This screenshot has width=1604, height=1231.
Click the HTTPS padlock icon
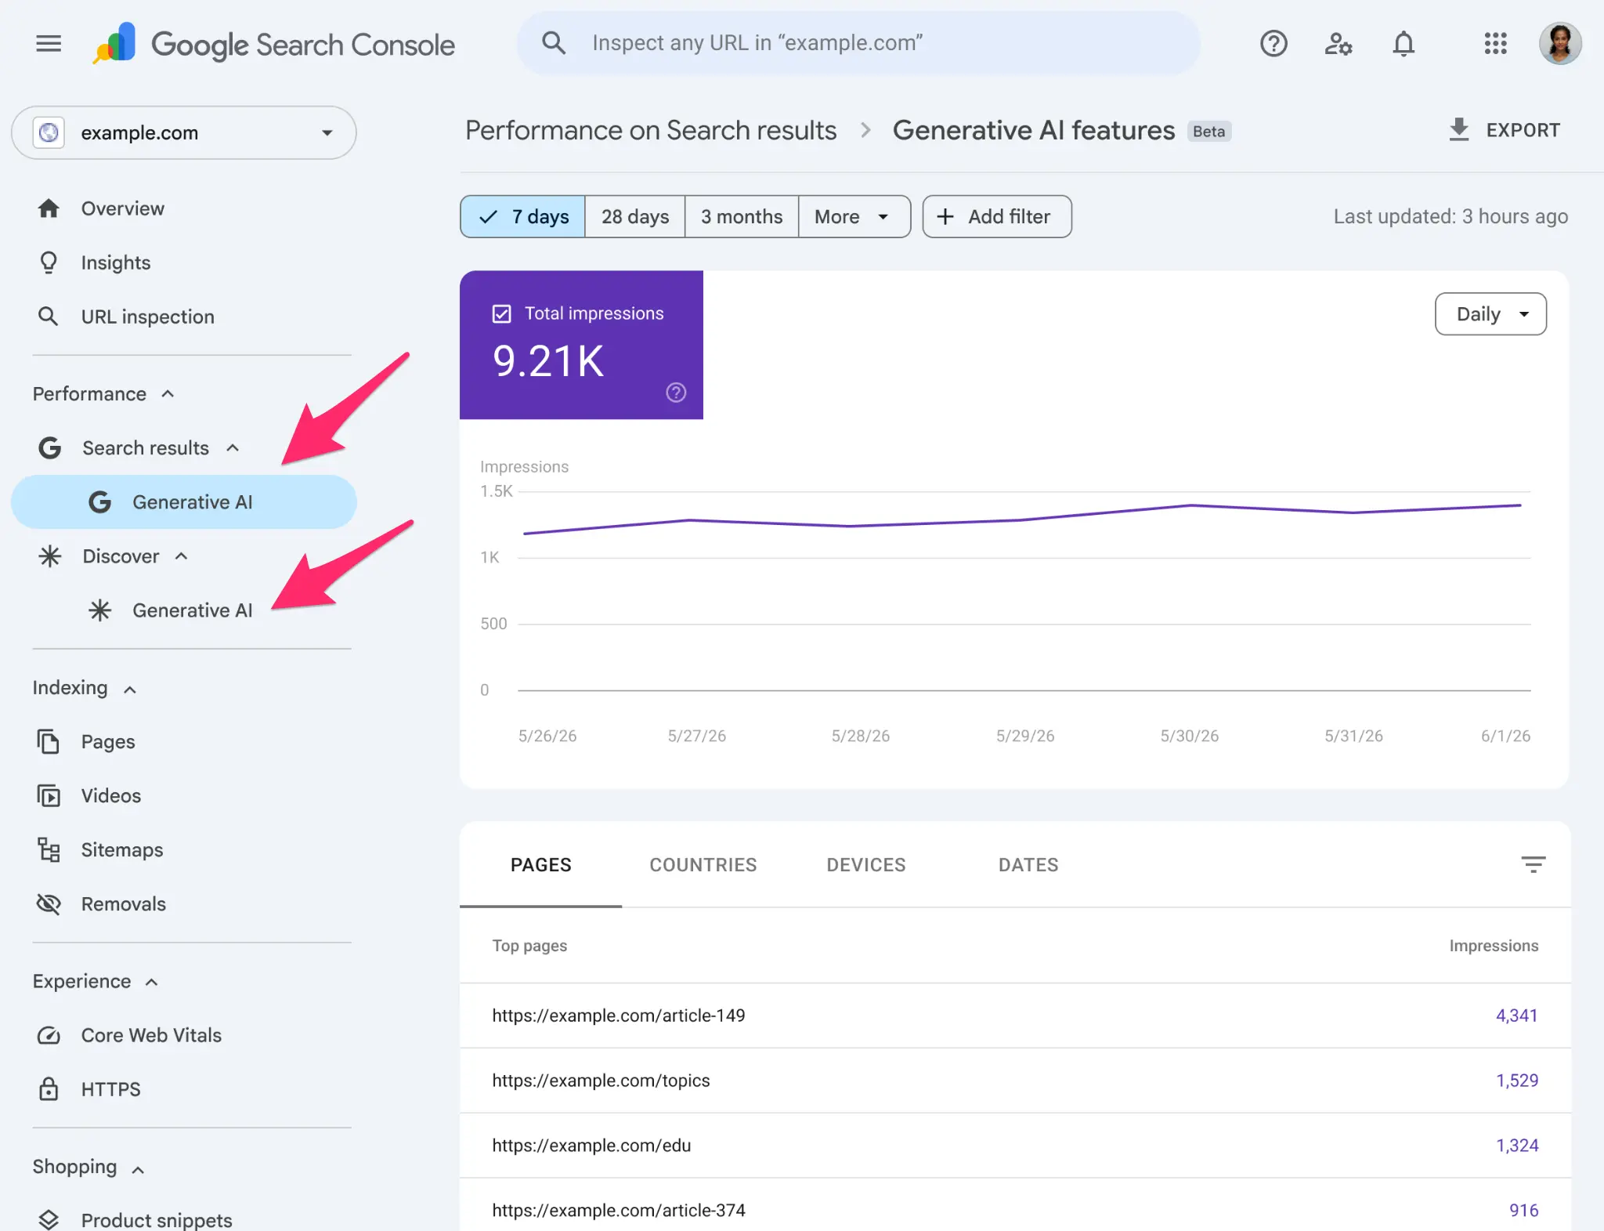(49, 1089)
